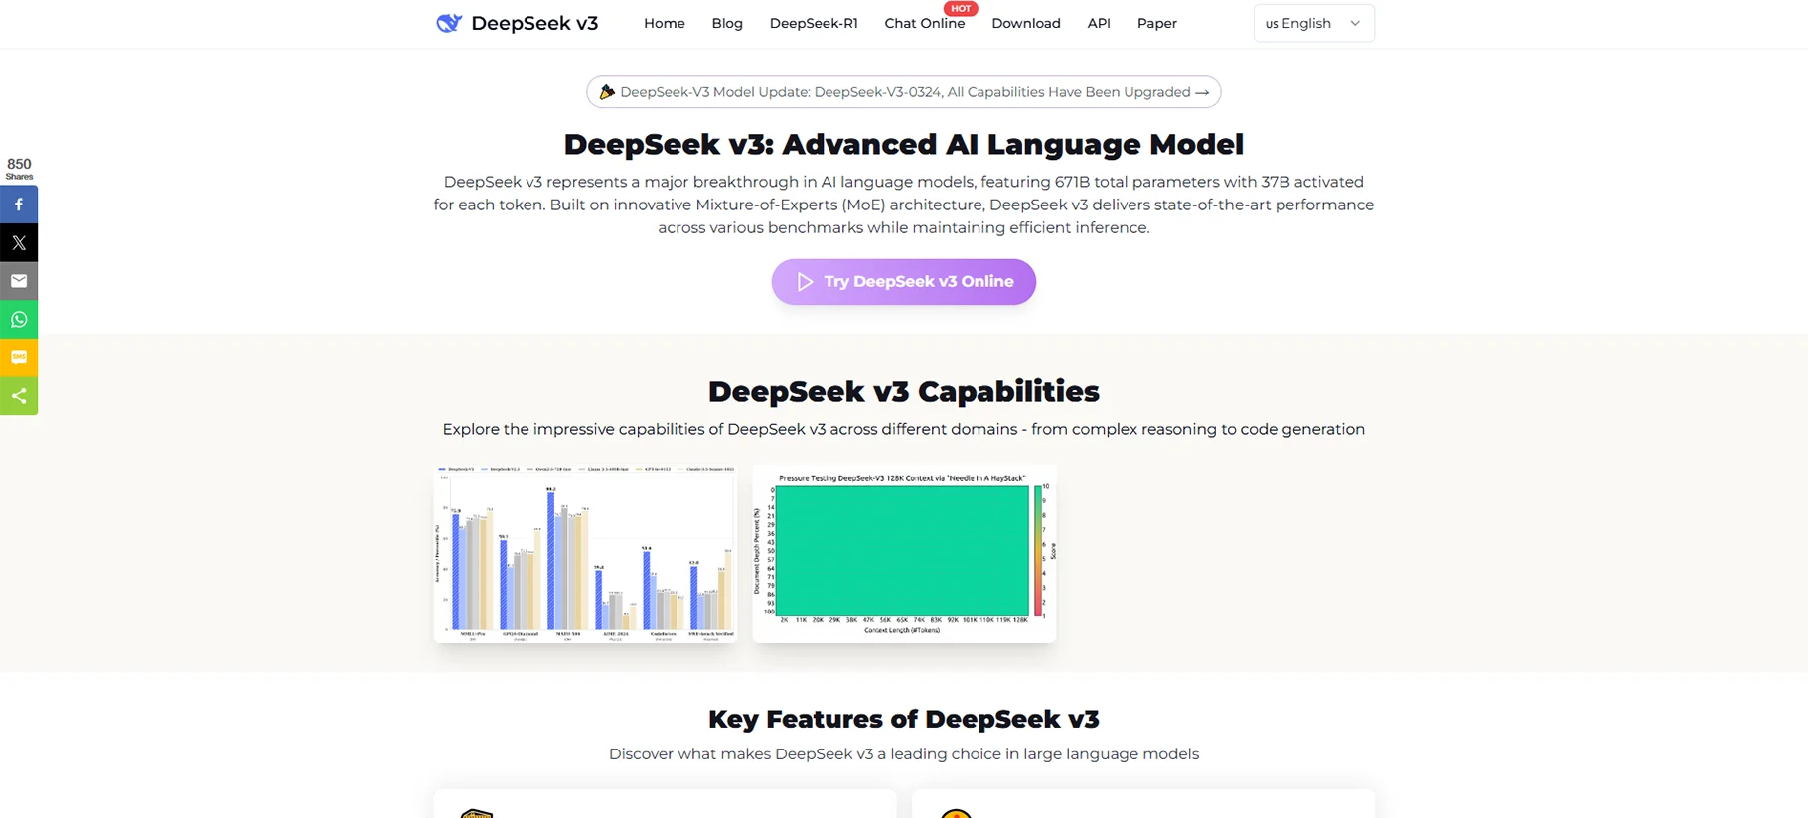This screenshot has width=1808, height=818.
Task: Open the API nav item
Action: coord(1099,23)
